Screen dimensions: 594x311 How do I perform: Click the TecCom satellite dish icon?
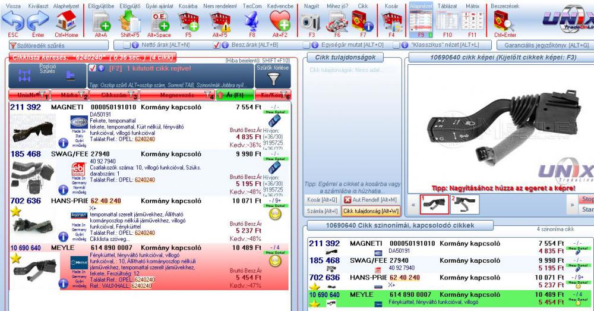[x=252, y=23]
